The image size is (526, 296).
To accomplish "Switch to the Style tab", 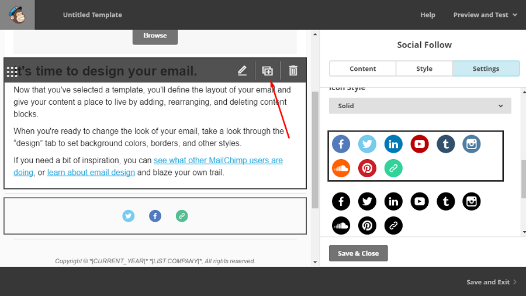I will [x=424, y=68].
